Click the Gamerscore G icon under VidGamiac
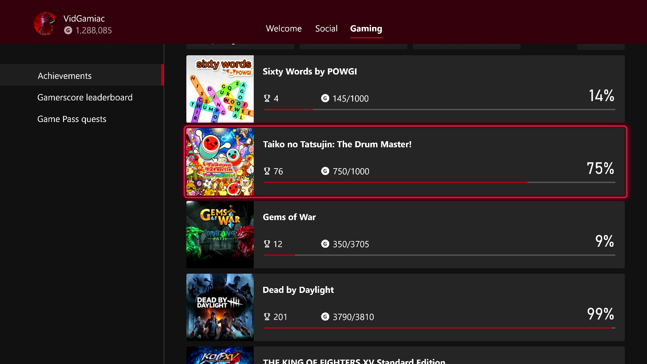647x364 pixels. [x=68, y=30]
